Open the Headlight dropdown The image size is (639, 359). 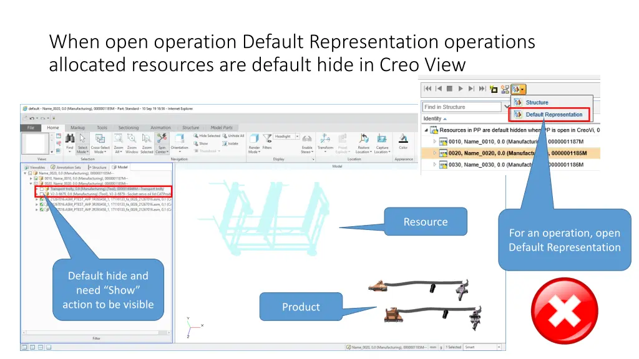coord(298,136)
